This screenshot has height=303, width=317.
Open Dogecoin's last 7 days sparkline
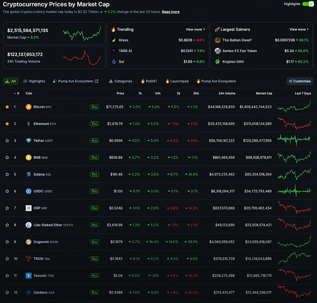point(295,241)
